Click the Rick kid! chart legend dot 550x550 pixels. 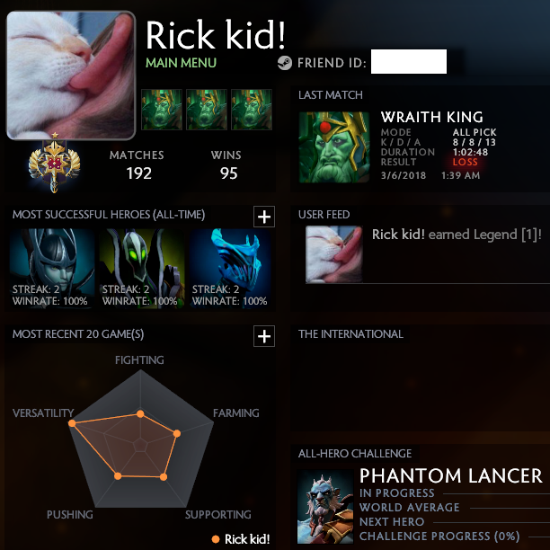click(x=216, y=539)
